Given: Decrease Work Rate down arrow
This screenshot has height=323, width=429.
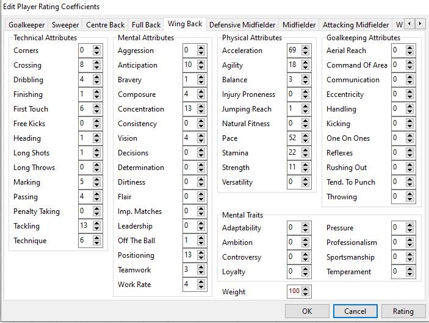Looking at the screenshot, I should (x=201, y=287).
